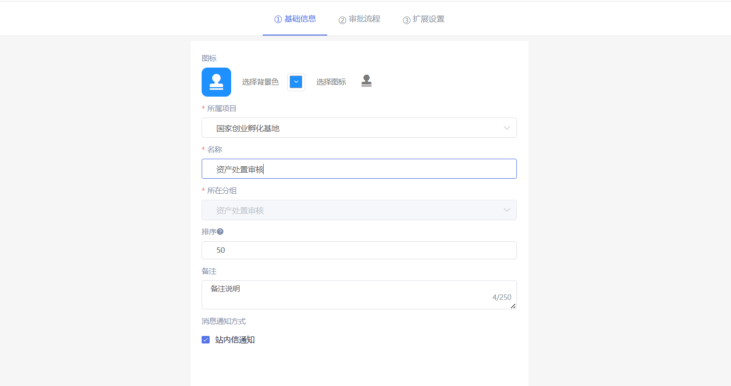Switch to the 扩展设置 tab
This screenshot has height=386, width=731.
423,20
